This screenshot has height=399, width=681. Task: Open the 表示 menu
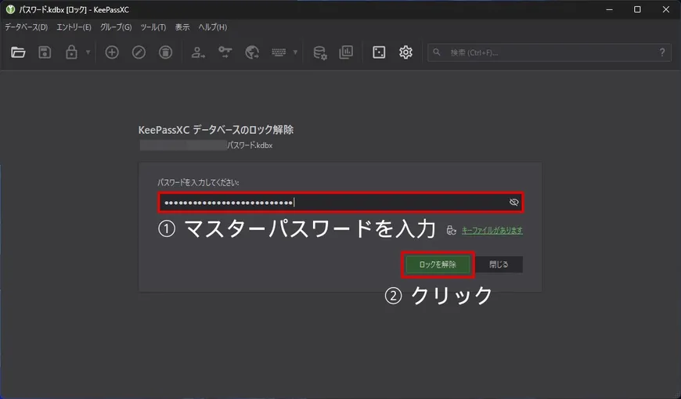pyautogui.click(x=182, y=27)
